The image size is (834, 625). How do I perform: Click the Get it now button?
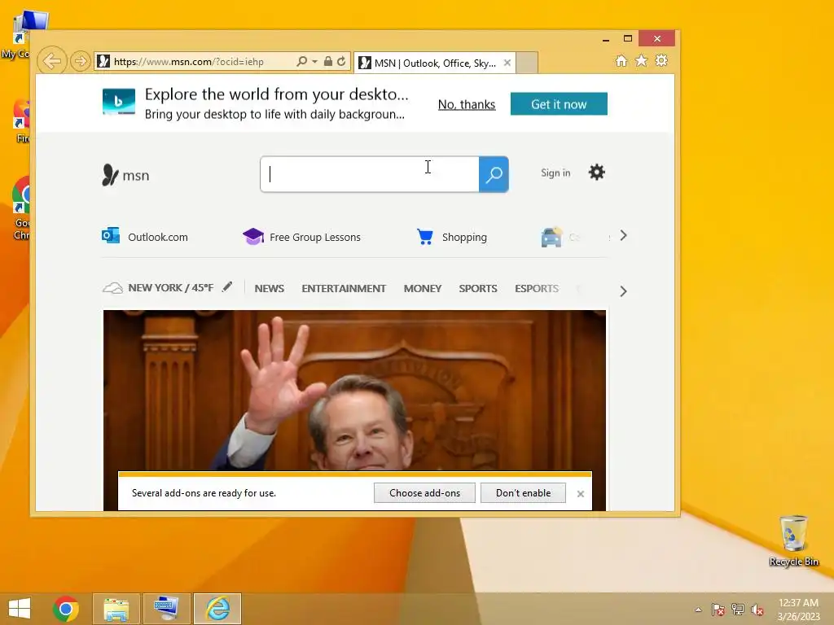pos(559,104)
